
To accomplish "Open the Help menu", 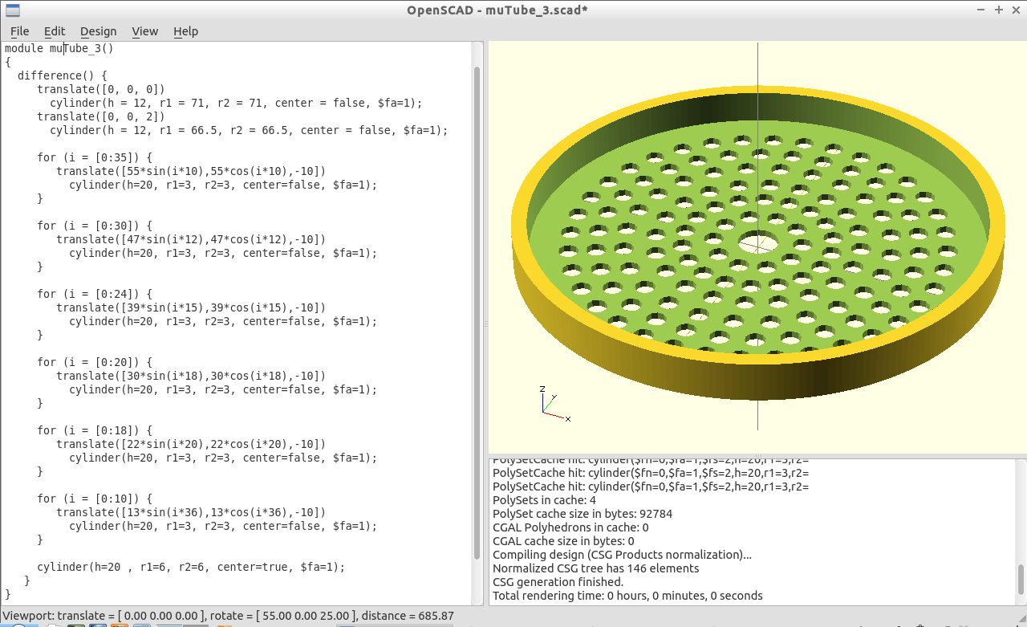I will tap(185, 31).
